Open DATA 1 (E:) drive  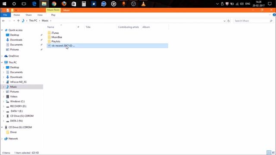pyautogui.click(x=16, y=111)
